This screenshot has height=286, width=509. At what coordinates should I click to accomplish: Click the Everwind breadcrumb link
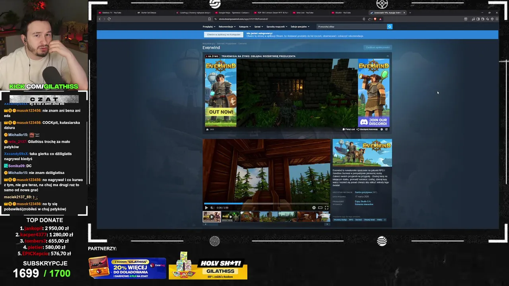[x=242, y=43]
